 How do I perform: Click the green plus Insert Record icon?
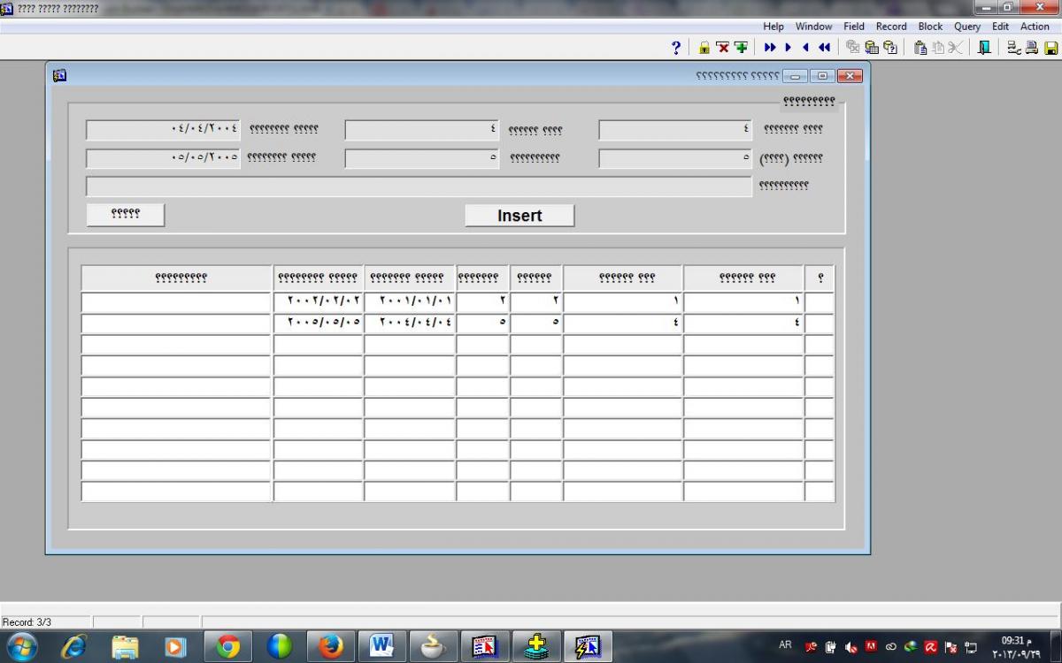click(x=741, y=48)
